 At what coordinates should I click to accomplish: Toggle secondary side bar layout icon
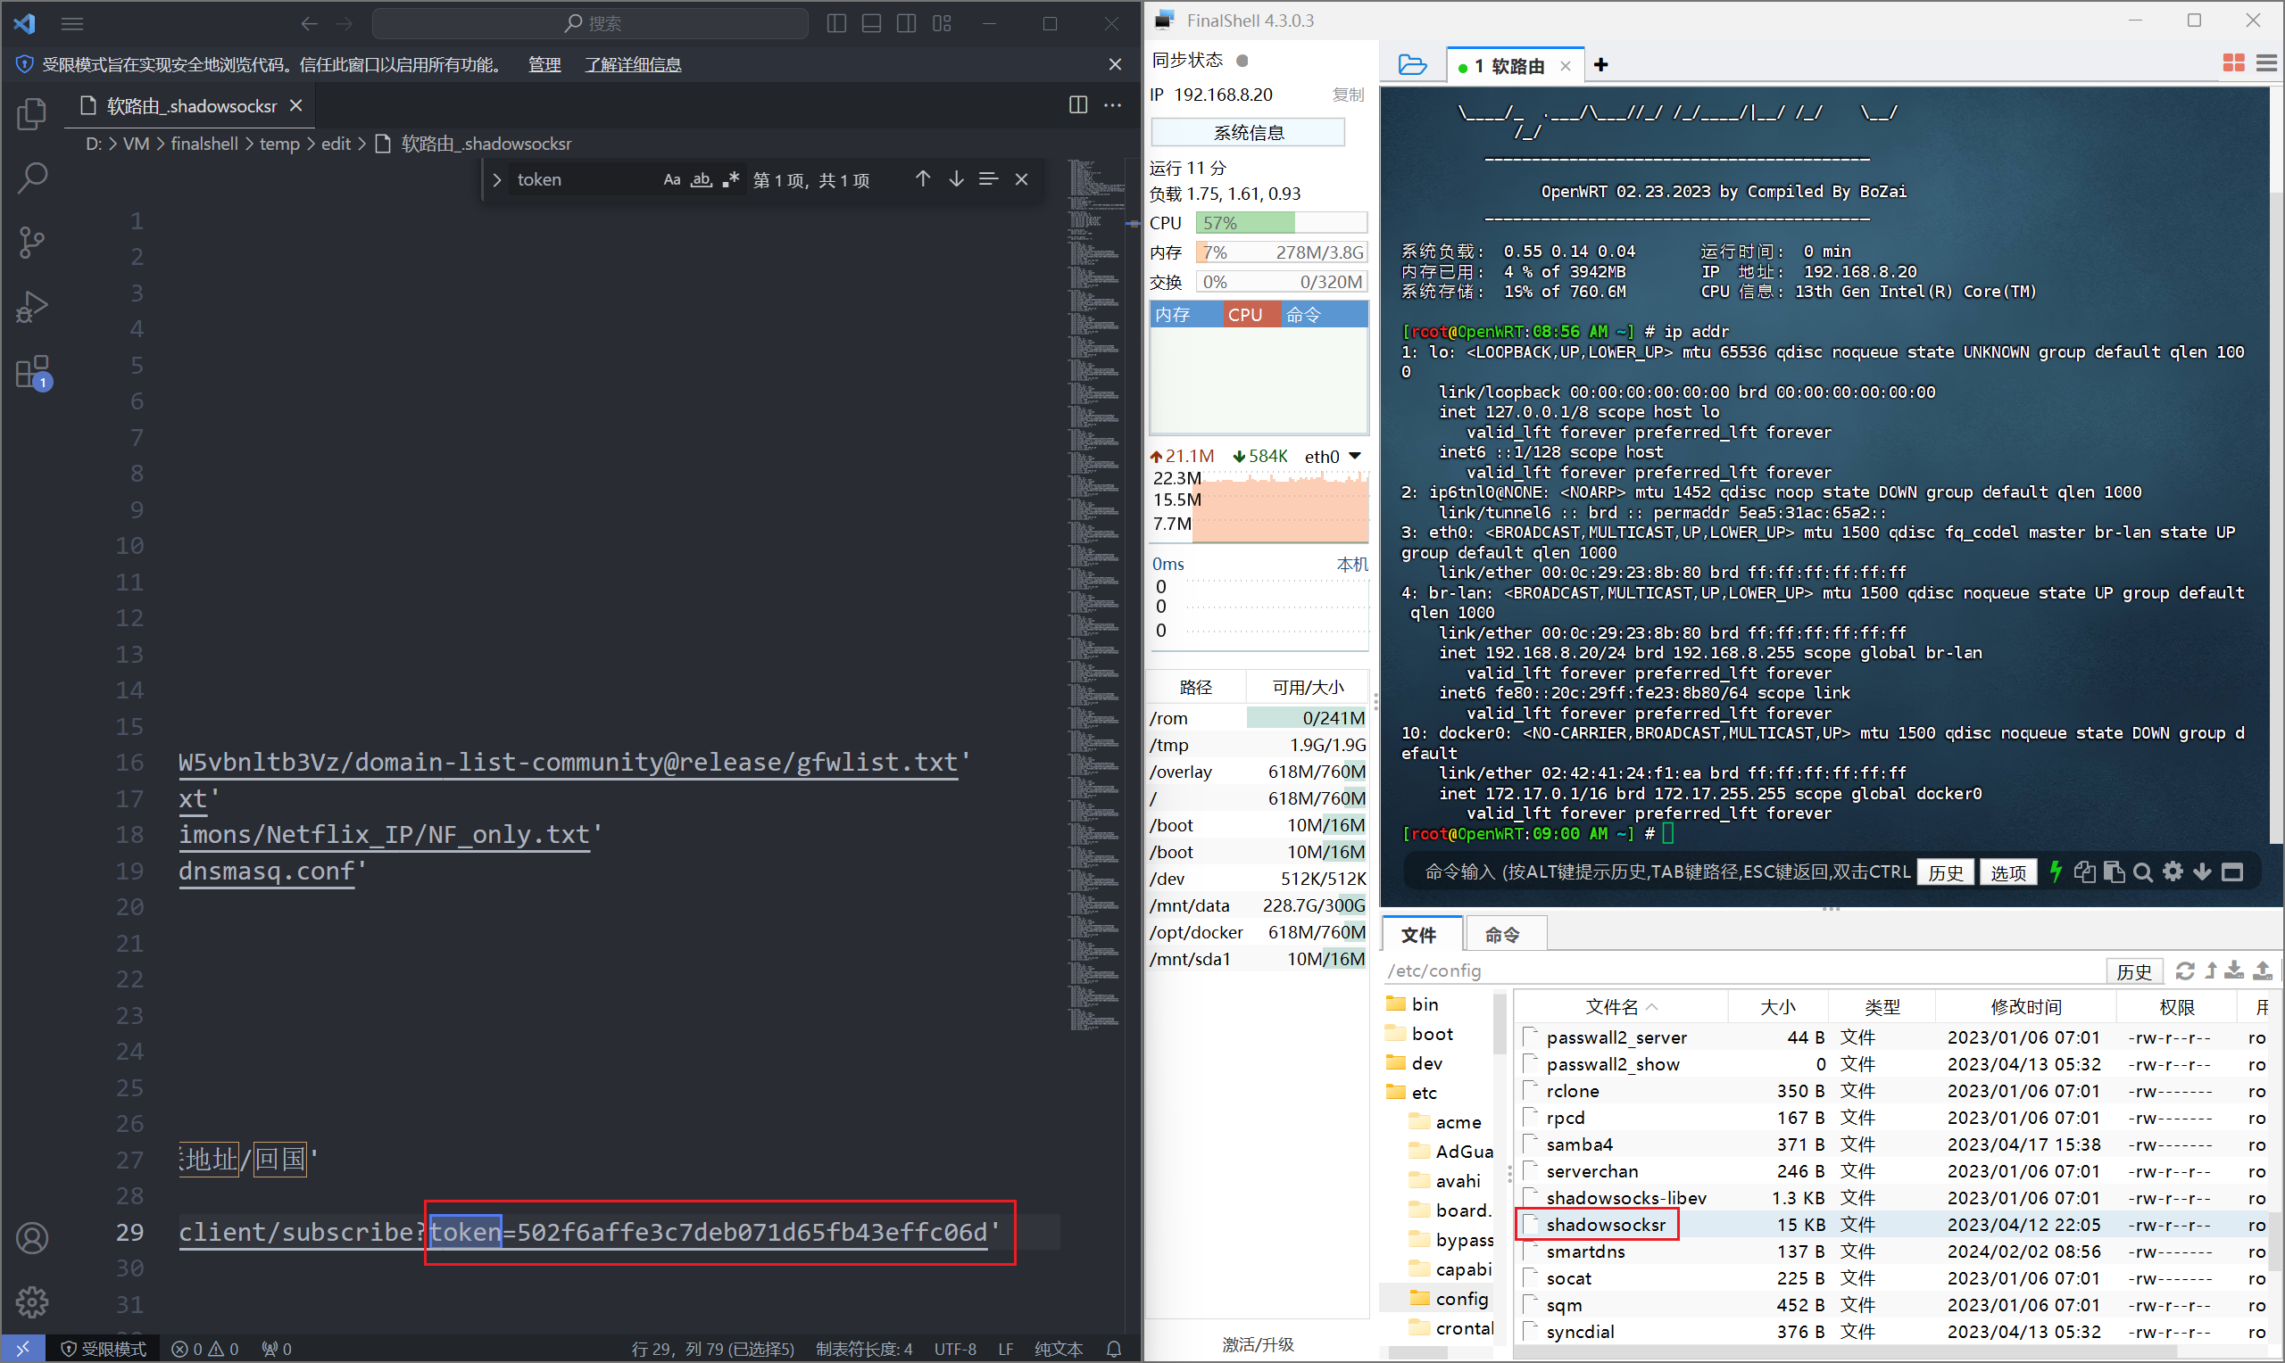coord(906,24)
